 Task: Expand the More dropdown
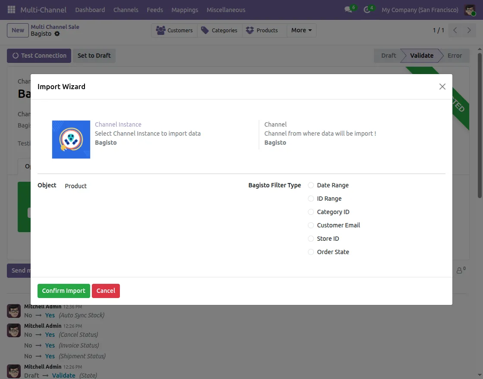coord(301,31)
